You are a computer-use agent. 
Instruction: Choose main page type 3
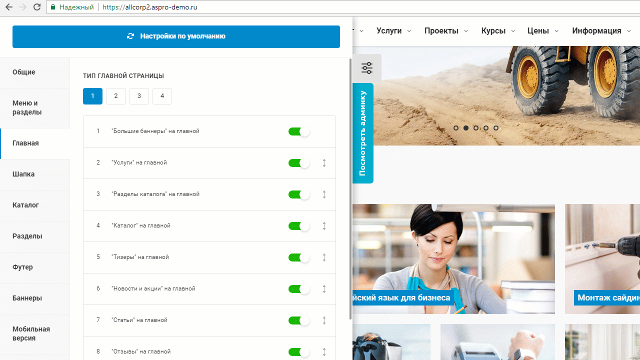click(x=139, y=96)
